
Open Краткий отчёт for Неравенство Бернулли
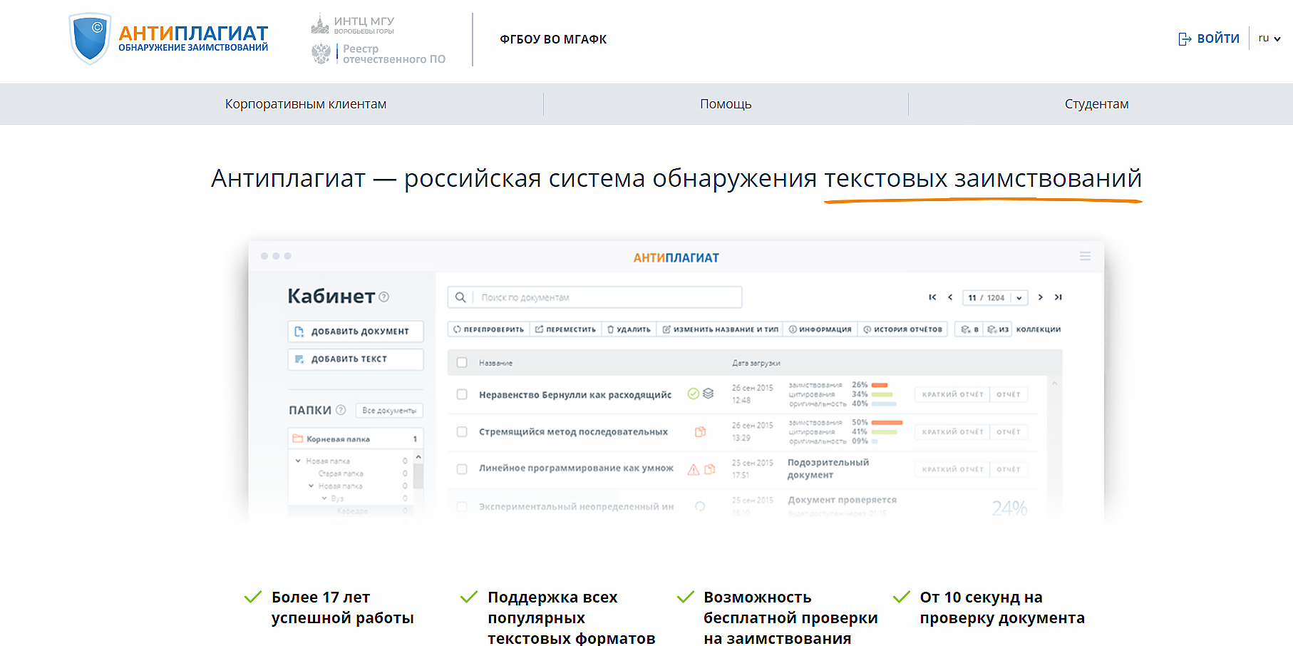coord(952,394)
